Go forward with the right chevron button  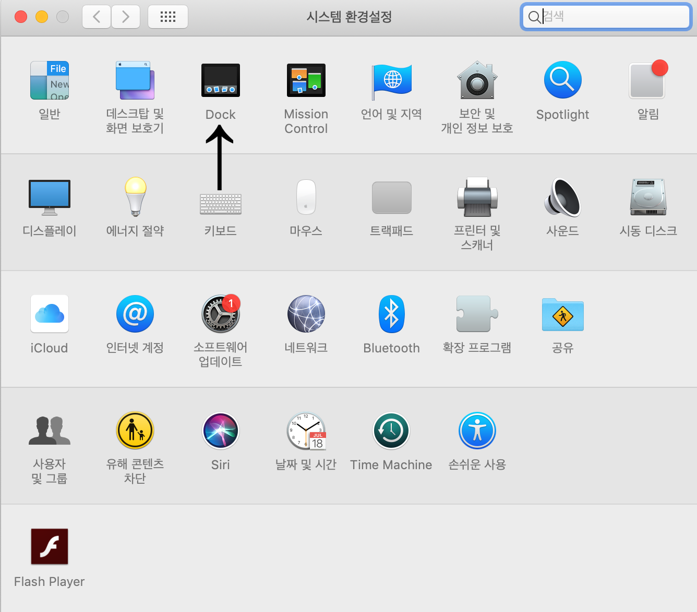126,17
